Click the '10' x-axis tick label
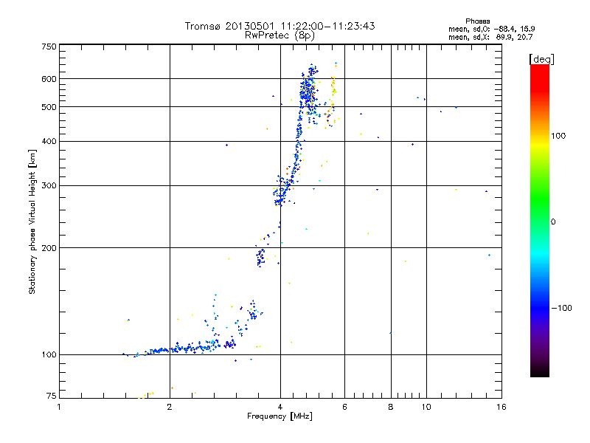590x443 pixels. coord(426,407)
